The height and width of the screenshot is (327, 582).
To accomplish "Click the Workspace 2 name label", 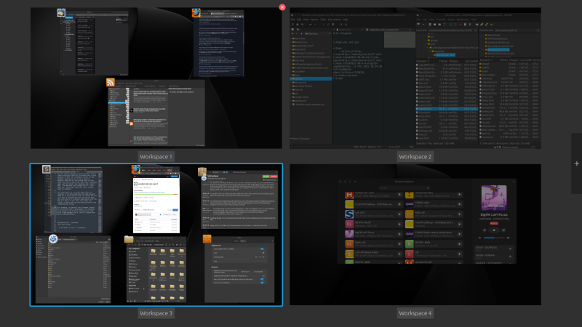I will click(415, 156).
